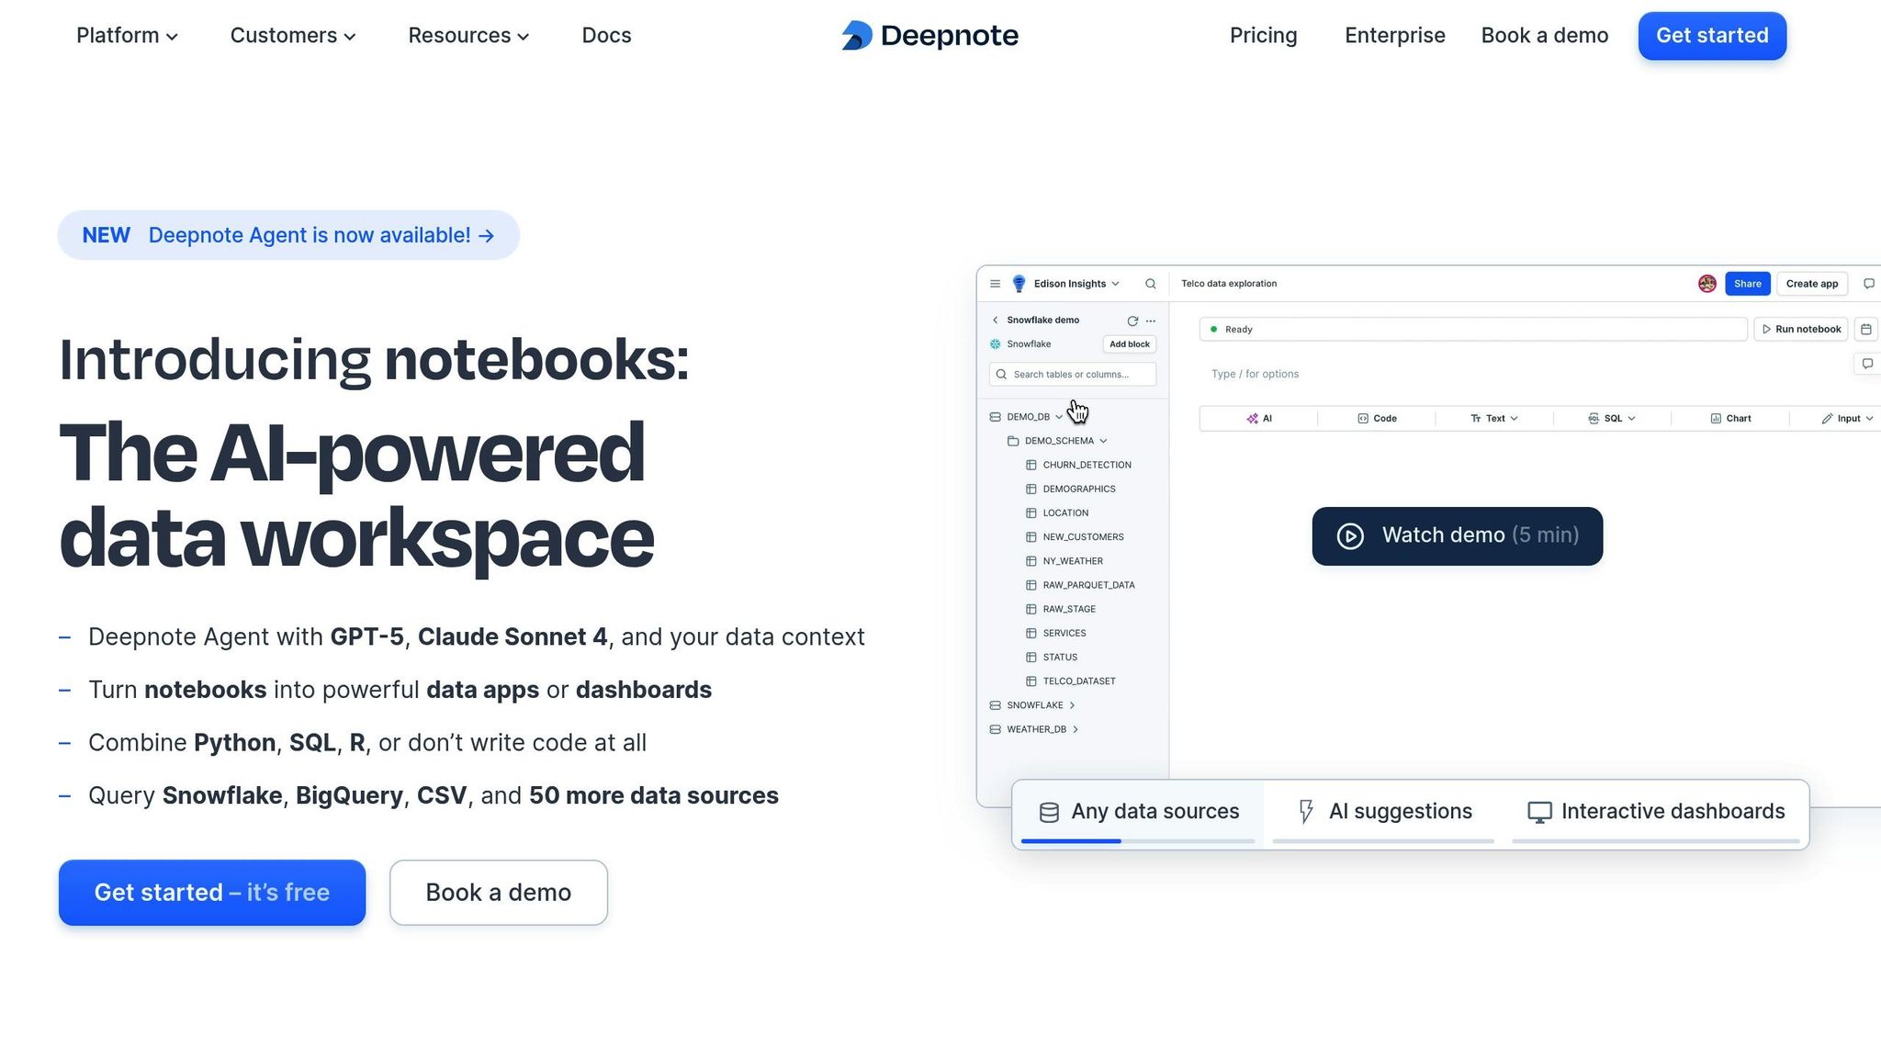Image resolution: width=1881 pixels, height=1058 pixels.
Task: Open the Resources dropdown menu
Action: tap(468, 36)
